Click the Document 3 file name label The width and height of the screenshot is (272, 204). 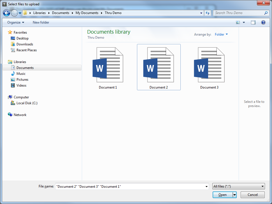209,87
